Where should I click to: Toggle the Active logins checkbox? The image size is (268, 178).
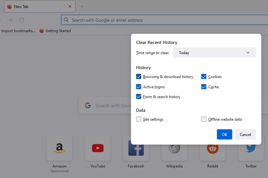coord(139,87)
